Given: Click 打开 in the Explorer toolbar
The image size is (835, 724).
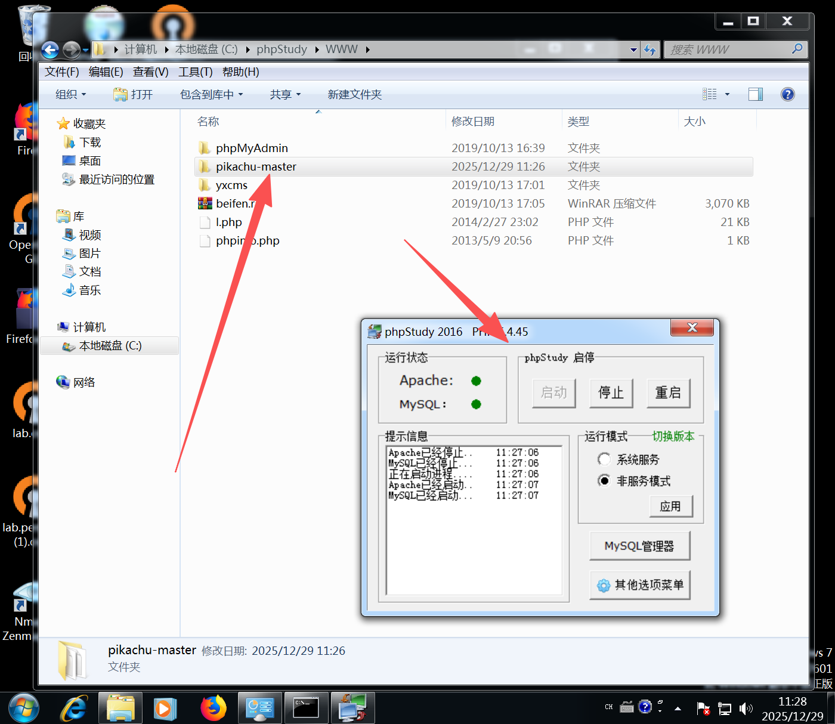Looking at the screenshot, I should tap(134, 94).
